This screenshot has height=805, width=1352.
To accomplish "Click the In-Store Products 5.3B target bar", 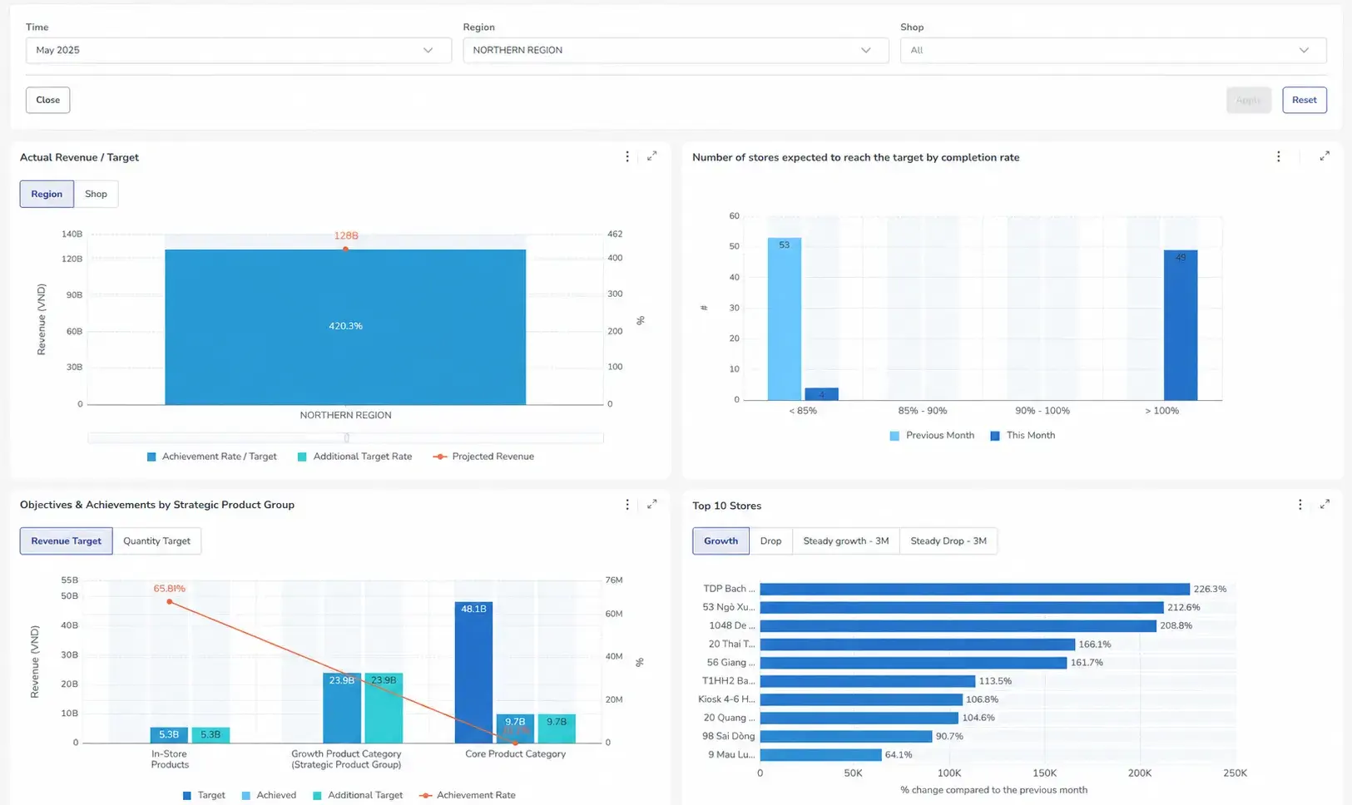I will [x=169, y=735].
